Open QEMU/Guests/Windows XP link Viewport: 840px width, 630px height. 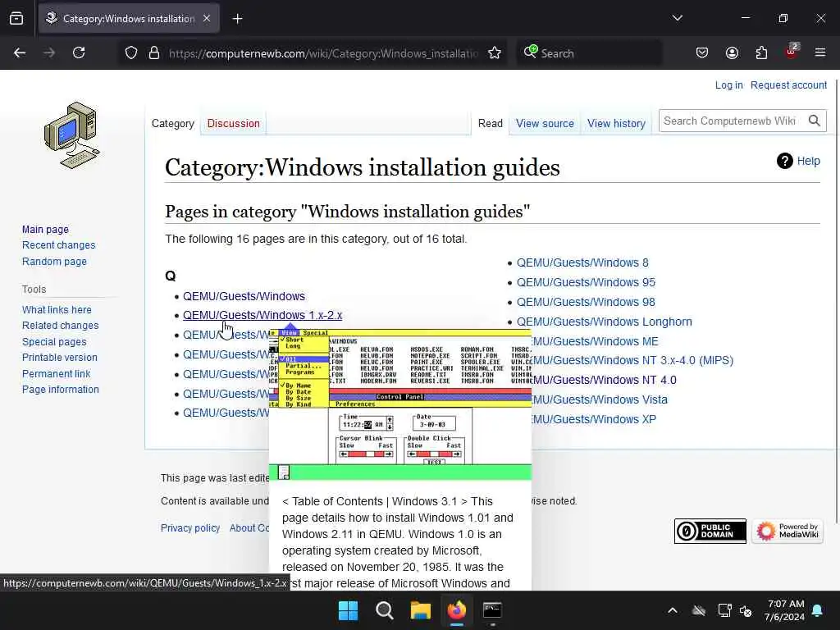(594, 419)
